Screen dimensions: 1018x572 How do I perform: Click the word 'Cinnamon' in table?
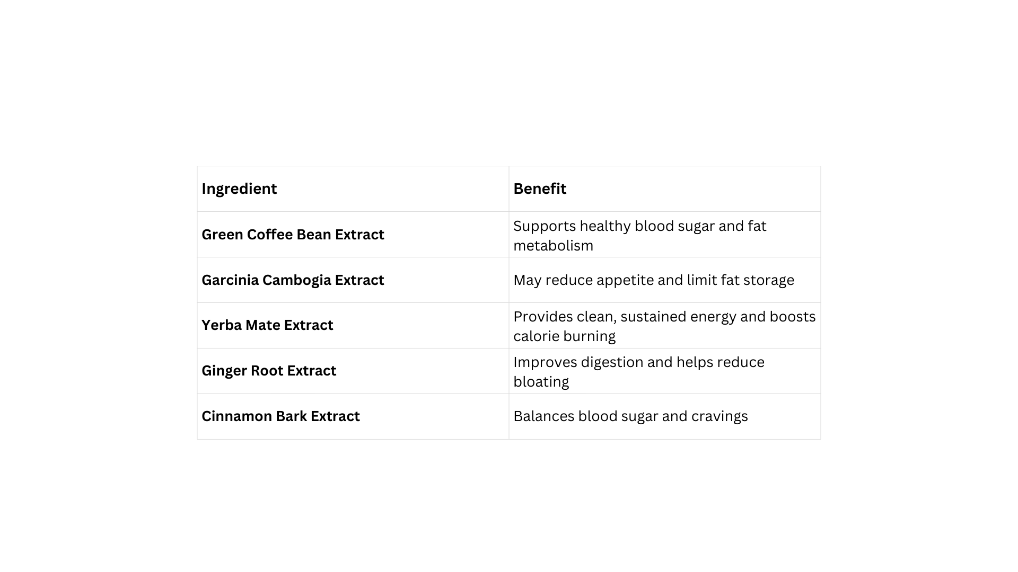click(x=236, y=416)
